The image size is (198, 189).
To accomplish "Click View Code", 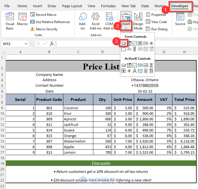I will tap(156, 22).
